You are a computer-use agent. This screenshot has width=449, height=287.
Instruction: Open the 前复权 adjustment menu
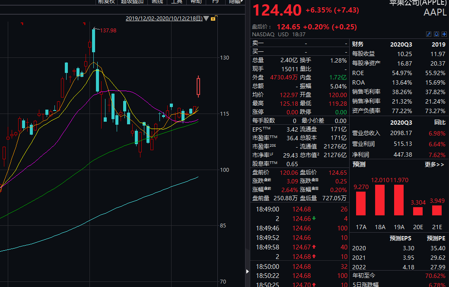click(x=106, y=2)
